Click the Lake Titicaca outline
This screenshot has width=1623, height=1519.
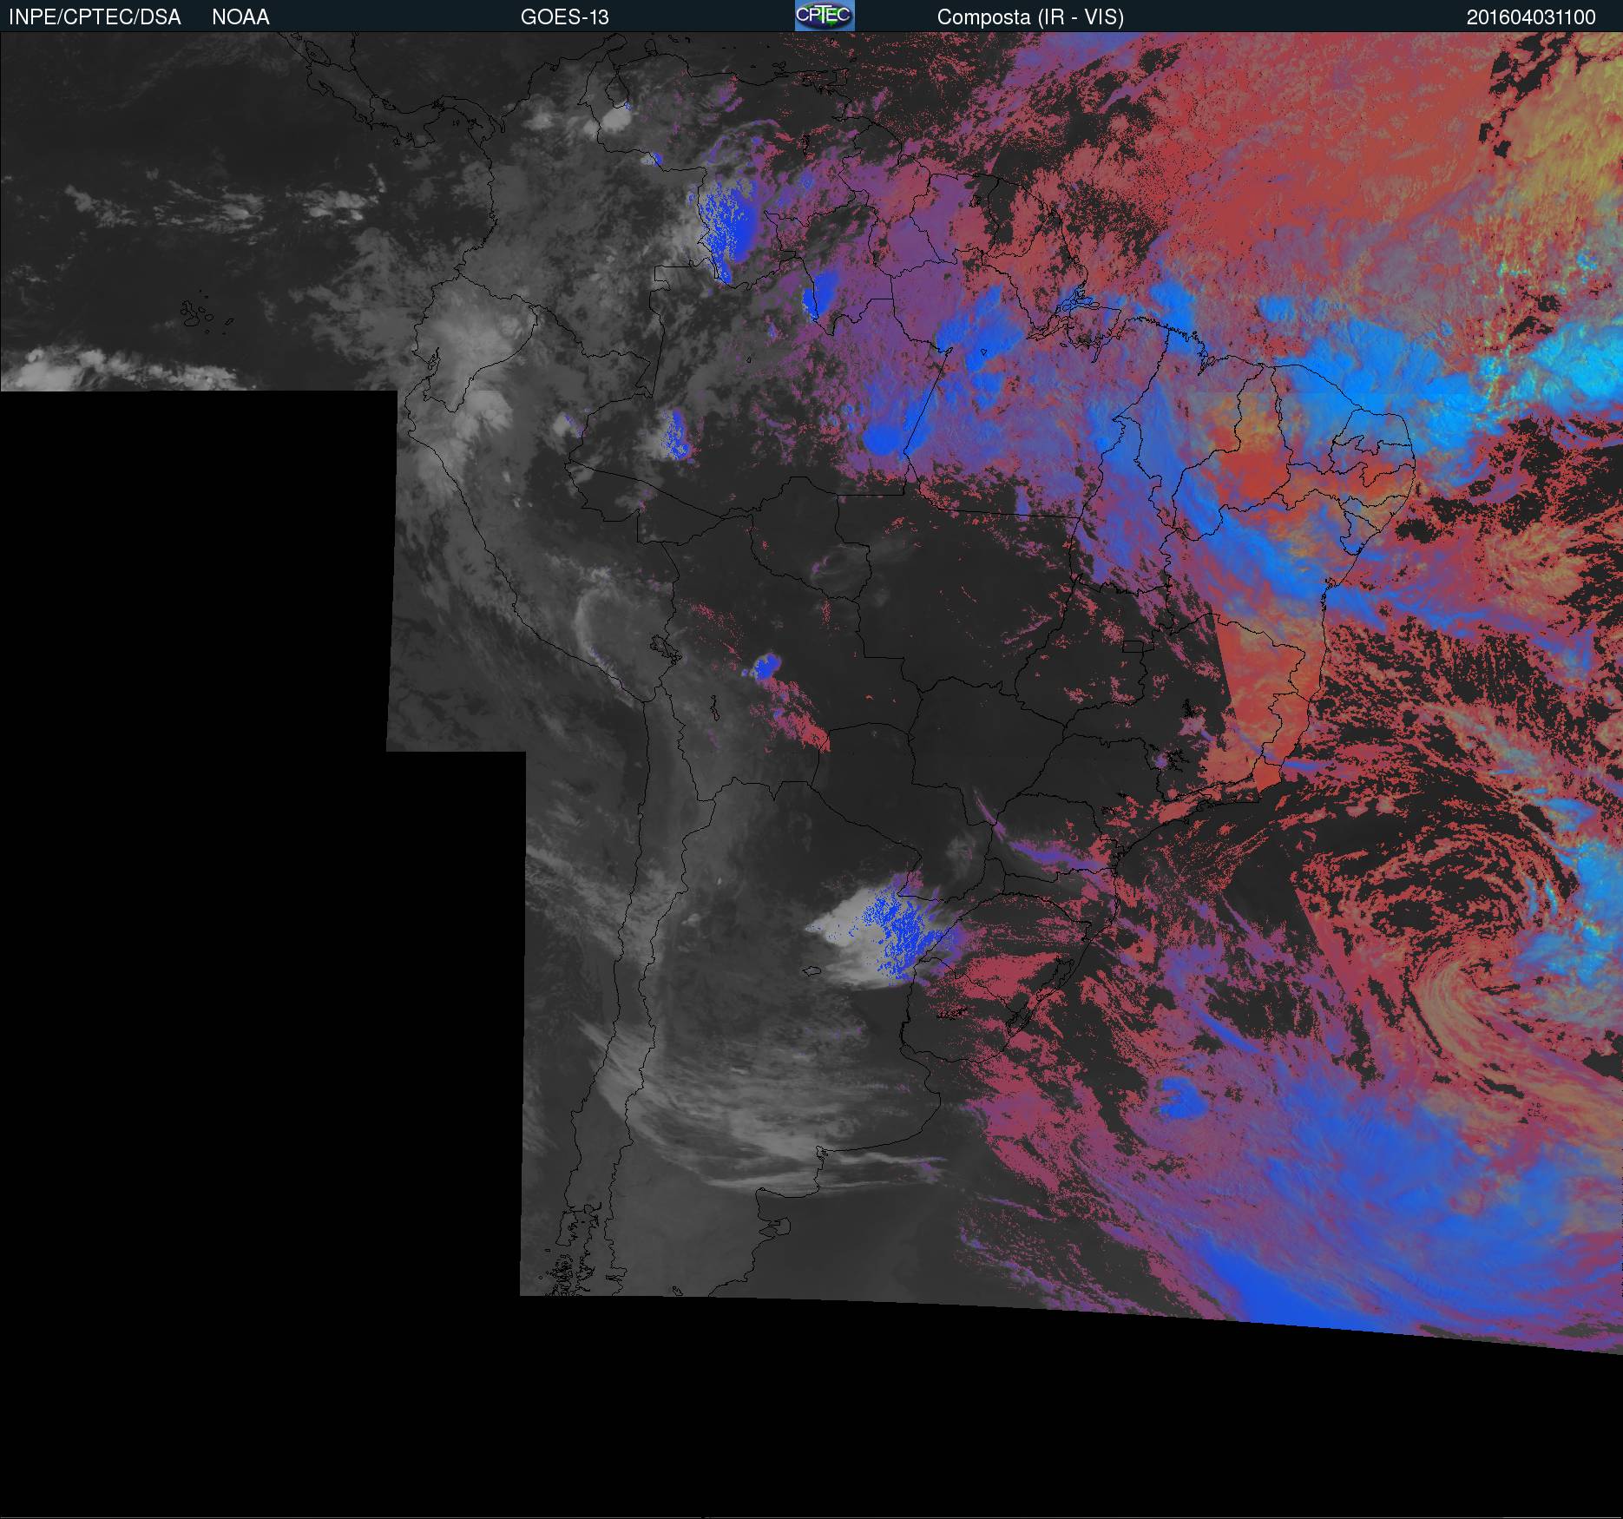coord(663,647)
